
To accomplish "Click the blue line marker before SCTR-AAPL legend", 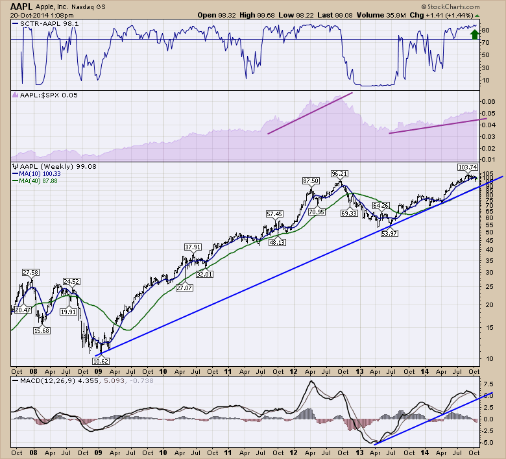I will point(15,23).
